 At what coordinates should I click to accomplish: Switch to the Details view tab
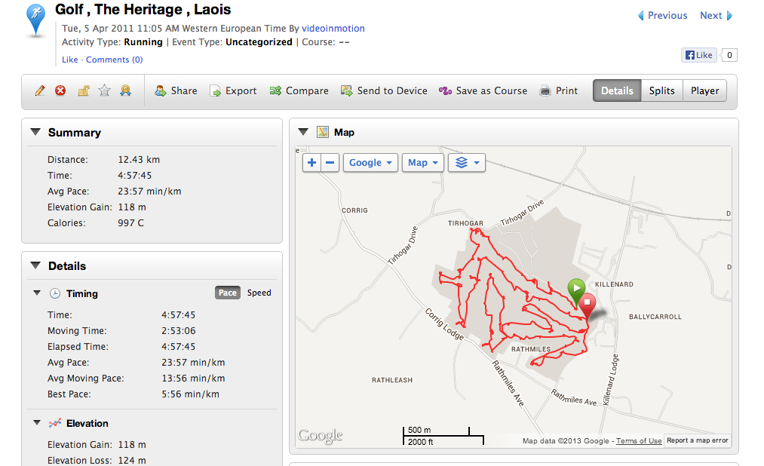pos(617,90)
